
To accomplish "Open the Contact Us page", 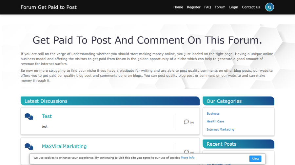I will (251, 7).
